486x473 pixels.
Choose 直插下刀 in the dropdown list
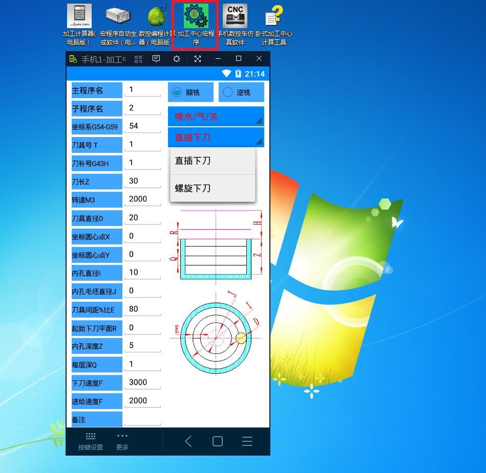pyautogui.click(x=213, y=161)
